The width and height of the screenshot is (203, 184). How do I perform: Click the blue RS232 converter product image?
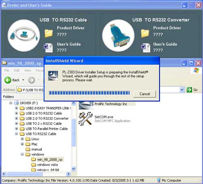pos(118,36)
